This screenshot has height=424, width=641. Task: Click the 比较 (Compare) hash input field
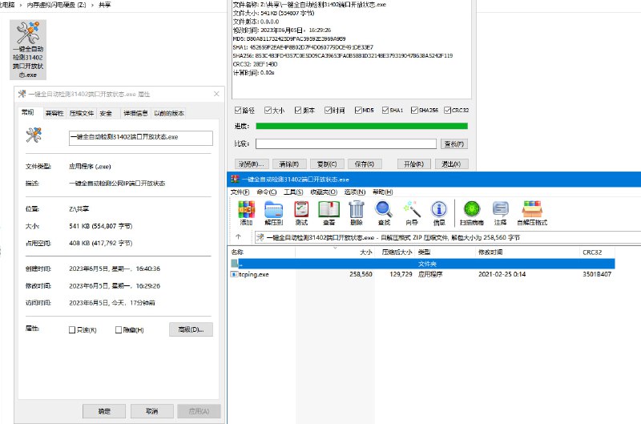click(x=345, y=144)
